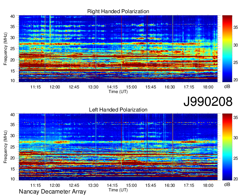This screenshot has width=242, height=196.
Task: Click 30 MHz tick on Left Handed plot
Action: (x=12, y=136)
